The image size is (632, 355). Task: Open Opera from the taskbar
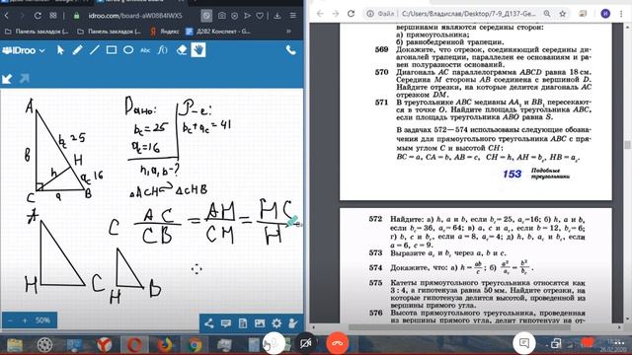pyautogui.click(x=134, y=345)
